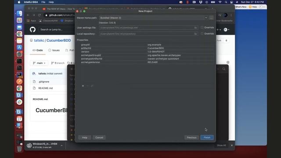Go back in the Chrome browser
The image size is (281, 158).
click(28, 15)
